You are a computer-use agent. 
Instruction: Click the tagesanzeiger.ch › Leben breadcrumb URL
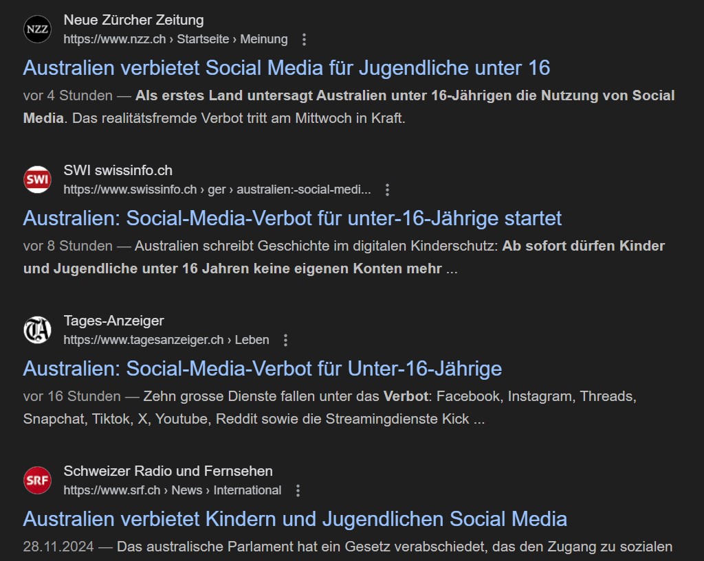point(166,340)
